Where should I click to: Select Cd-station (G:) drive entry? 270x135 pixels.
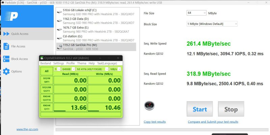97,38
